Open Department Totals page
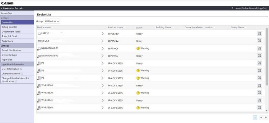269x123 pixels. (x=17, y=32)
